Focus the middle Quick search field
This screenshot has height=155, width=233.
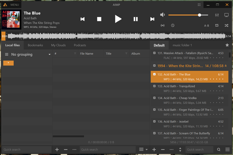pos(107,149)
